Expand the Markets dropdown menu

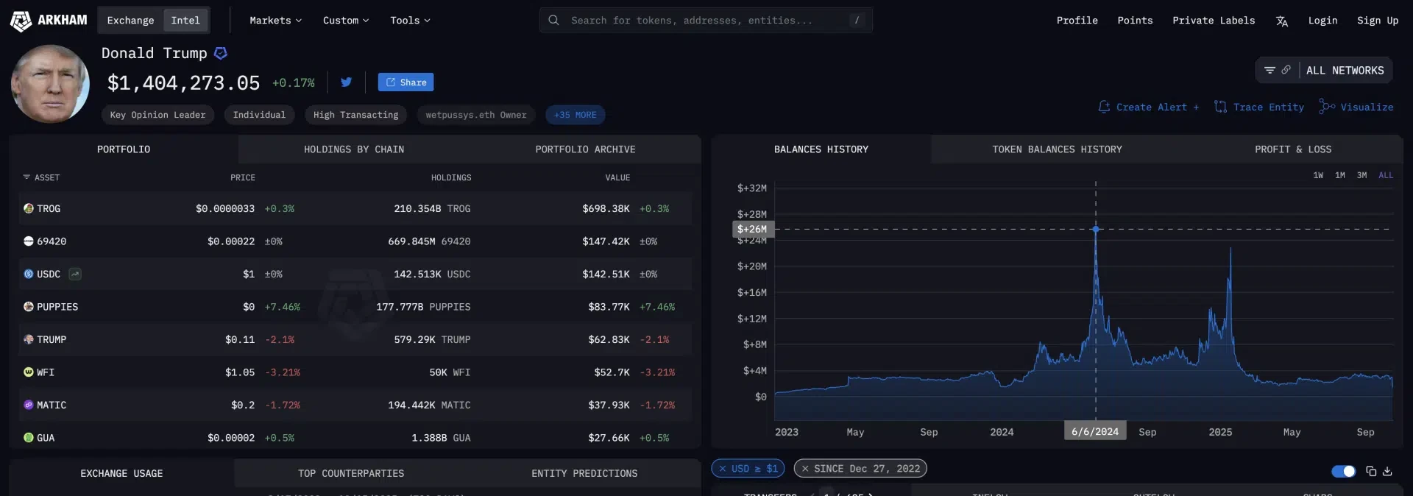(275, 21)
